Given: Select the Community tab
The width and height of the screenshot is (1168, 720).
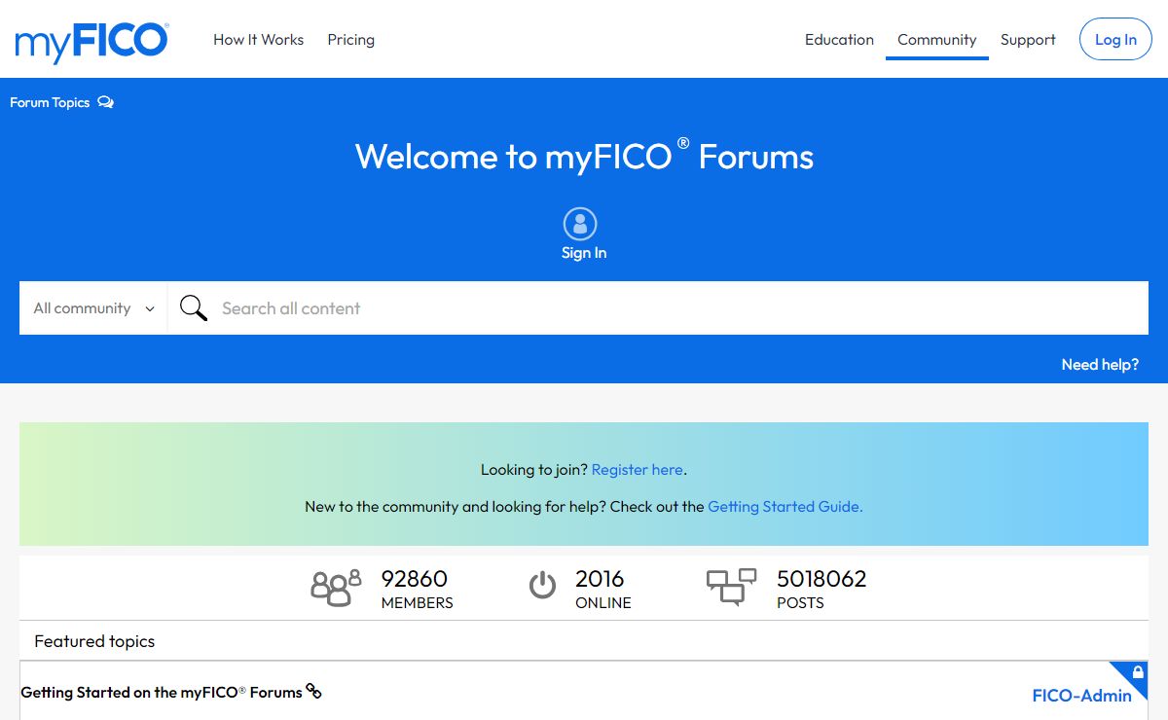Looking at the screenshot, I should (936, 40).
